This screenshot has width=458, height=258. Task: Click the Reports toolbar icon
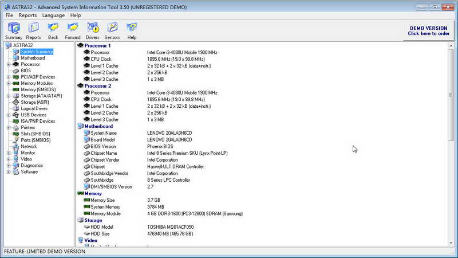(33, 28)
